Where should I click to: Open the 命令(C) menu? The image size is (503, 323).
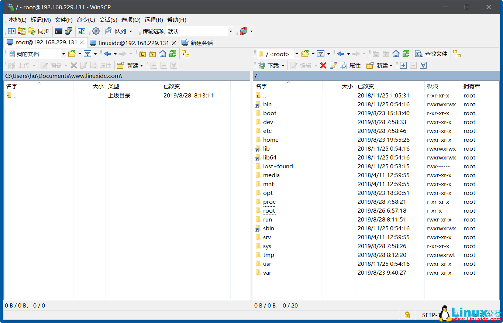click(x=86, y=20)
